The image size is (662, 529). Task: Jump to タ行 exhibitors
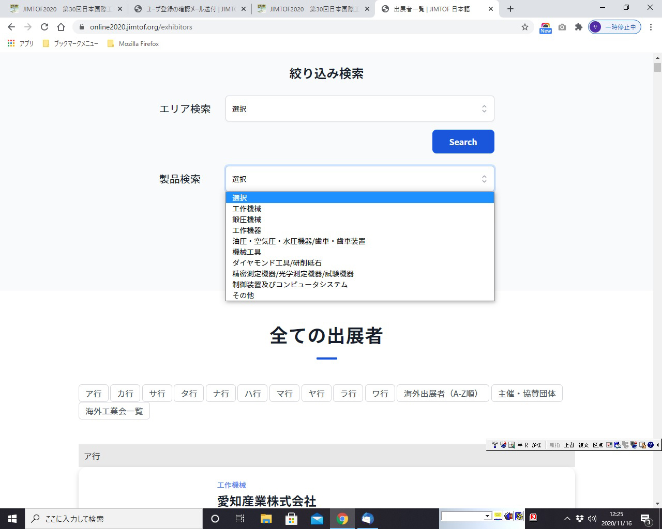[189, 393]
